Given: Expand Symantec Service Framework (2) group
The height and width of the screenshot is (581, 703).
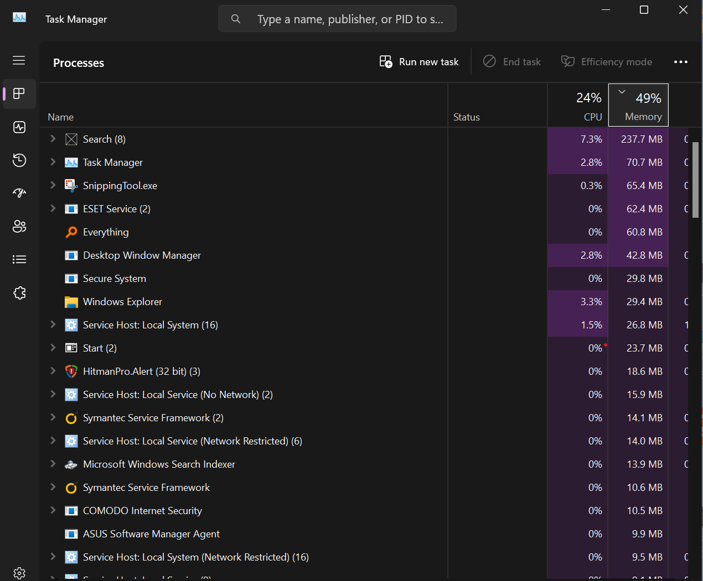Looking at the screenshot, I should point(53,417).
